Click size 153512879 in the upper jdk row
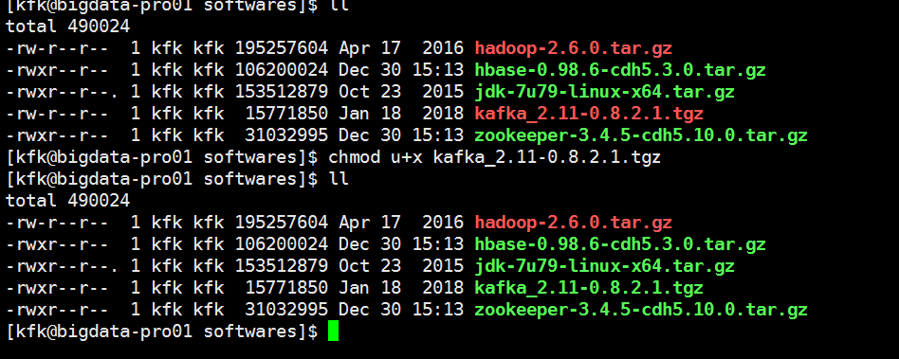 coord(281,92)
